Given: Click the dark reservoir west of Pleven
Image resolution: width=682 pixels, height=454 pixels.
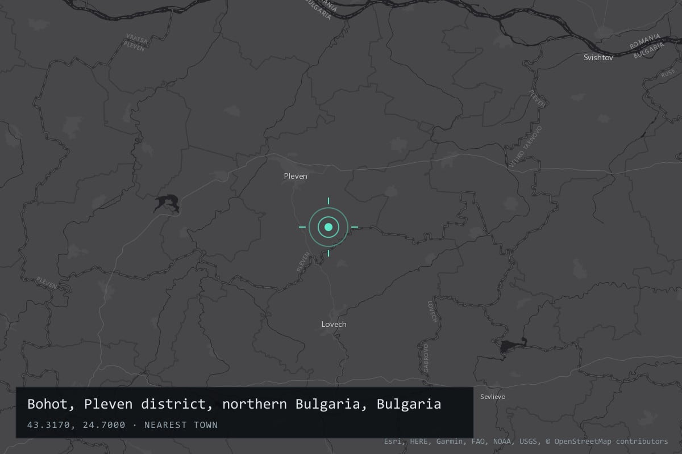Looking at the screenshot, I should [167, 204].
